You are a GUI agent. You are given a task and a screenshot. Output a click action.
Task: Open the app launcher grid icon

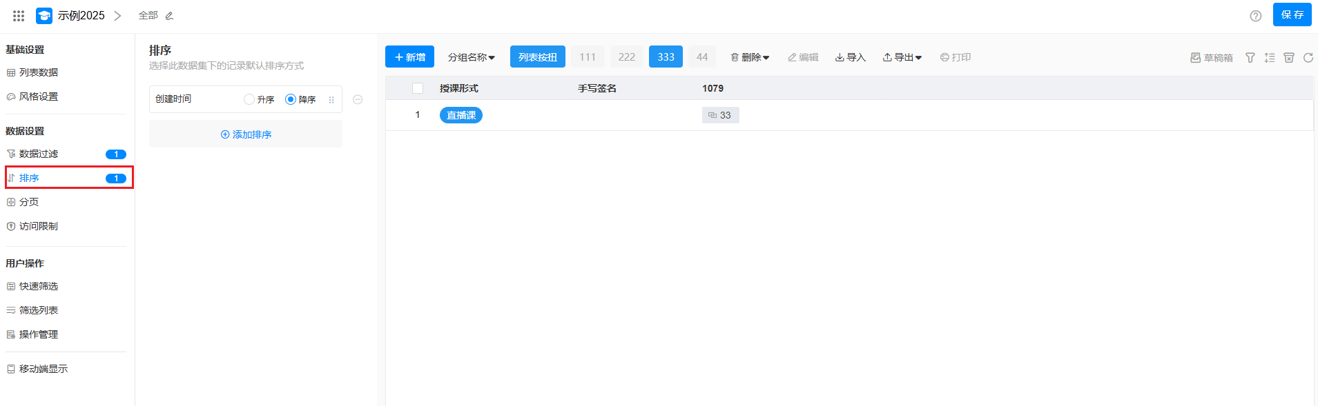pyautogui.click(x=19, y=15)
